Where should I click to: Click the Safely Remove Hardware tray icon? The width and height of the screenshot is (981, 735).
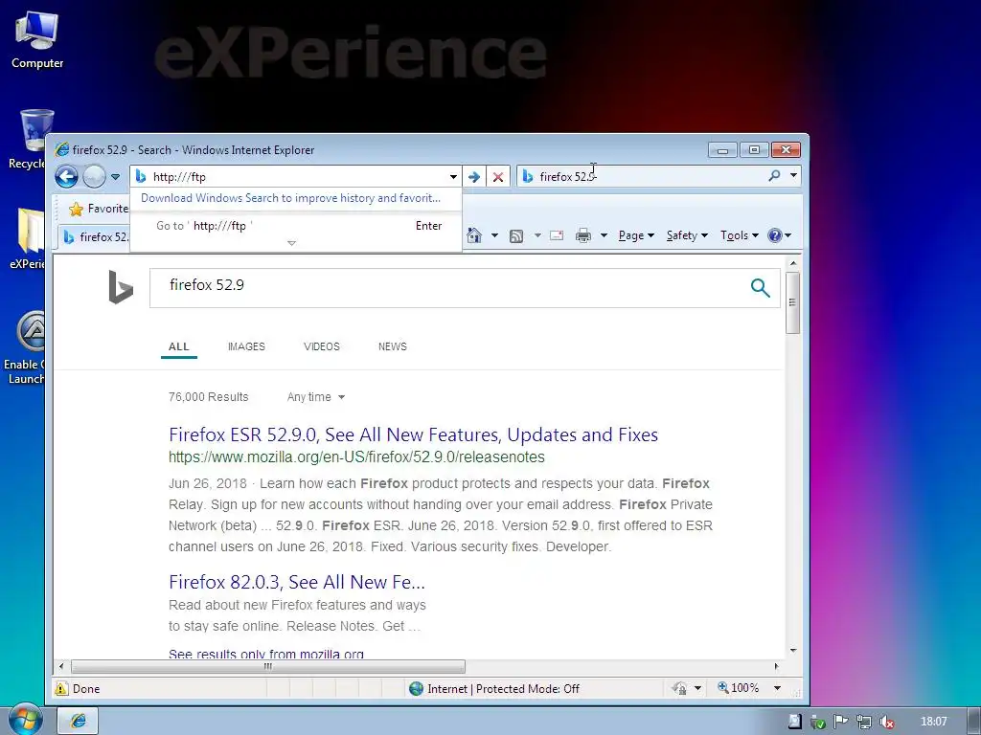click(818, 722)
